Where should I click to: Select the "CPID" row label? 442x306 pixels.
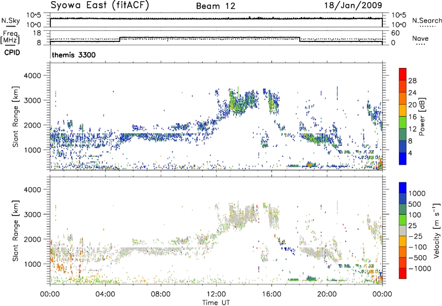click(12, 52)
